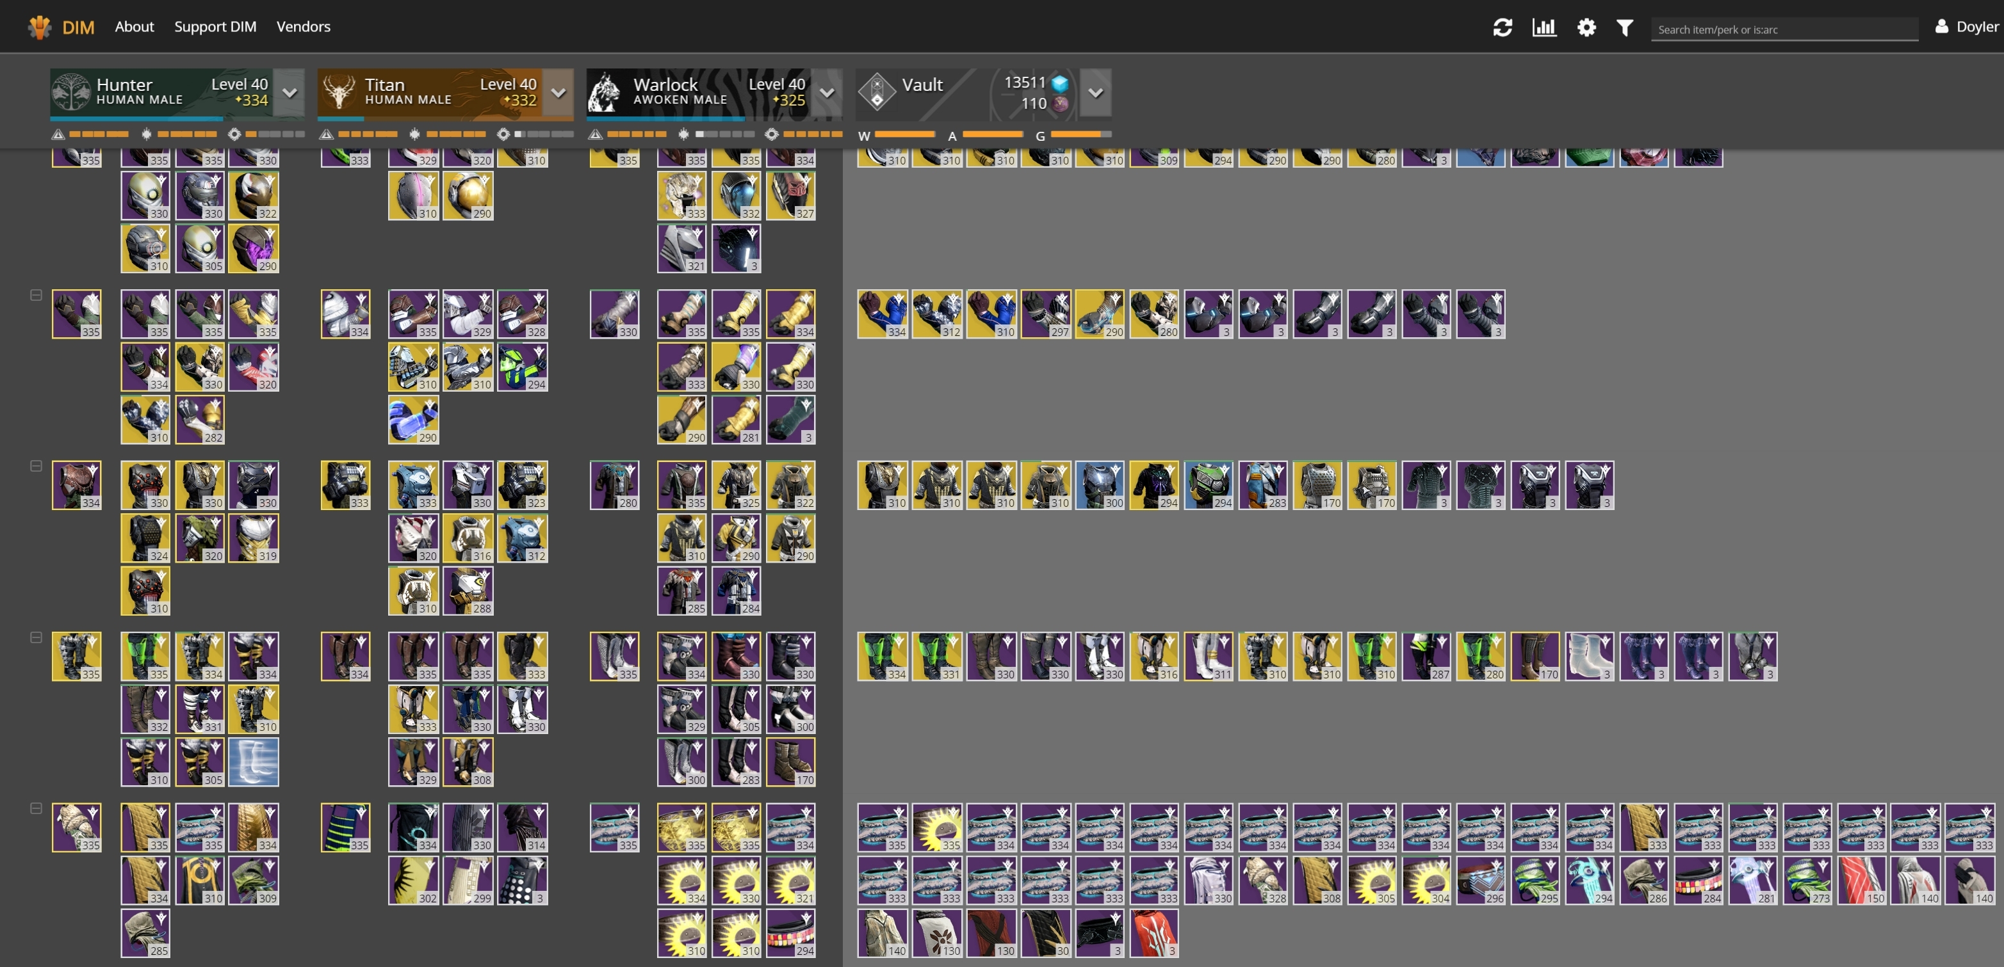Select Warlock equipped 280 robe
This screenshot has width=2004, height=967.
[x=615, y=485]
